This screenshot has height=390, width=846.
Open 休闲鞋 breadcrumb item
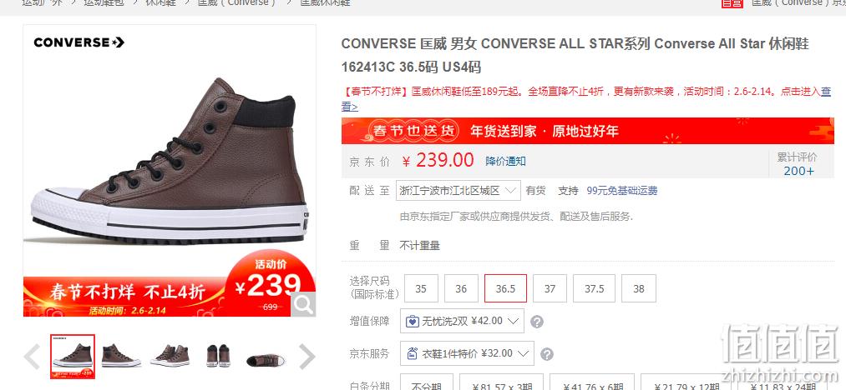[x=160, y=2]
